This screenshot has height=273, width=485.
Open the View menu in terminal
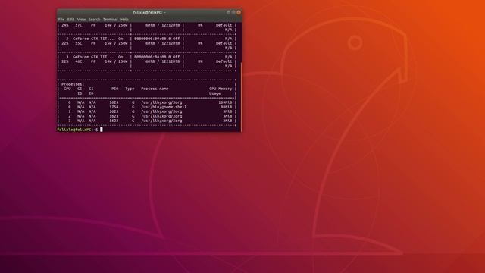[81, 19]
